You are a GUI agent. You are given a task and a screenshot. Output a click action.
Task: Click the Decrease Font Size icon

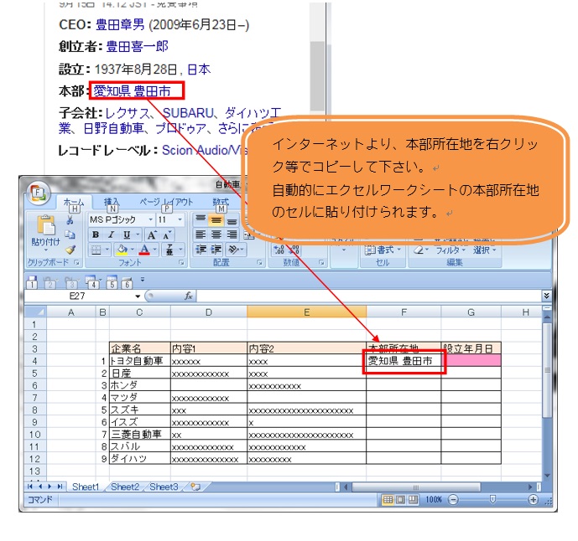tap(167, 234)
